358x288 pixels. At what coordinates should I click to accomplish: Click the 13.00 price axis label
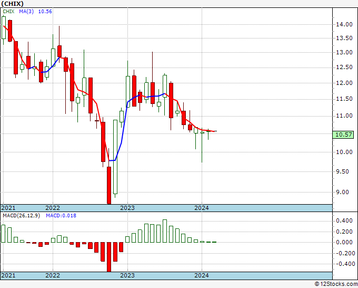point(344,52)
